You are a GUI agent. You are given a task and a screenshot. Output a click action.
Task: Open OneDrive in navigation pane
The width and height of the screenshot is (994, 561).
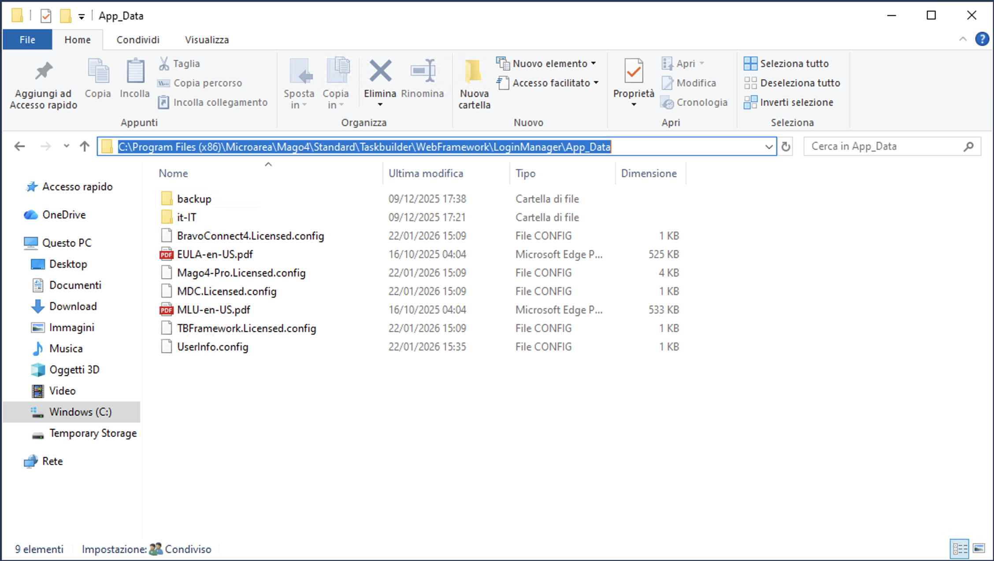point(64,215)
